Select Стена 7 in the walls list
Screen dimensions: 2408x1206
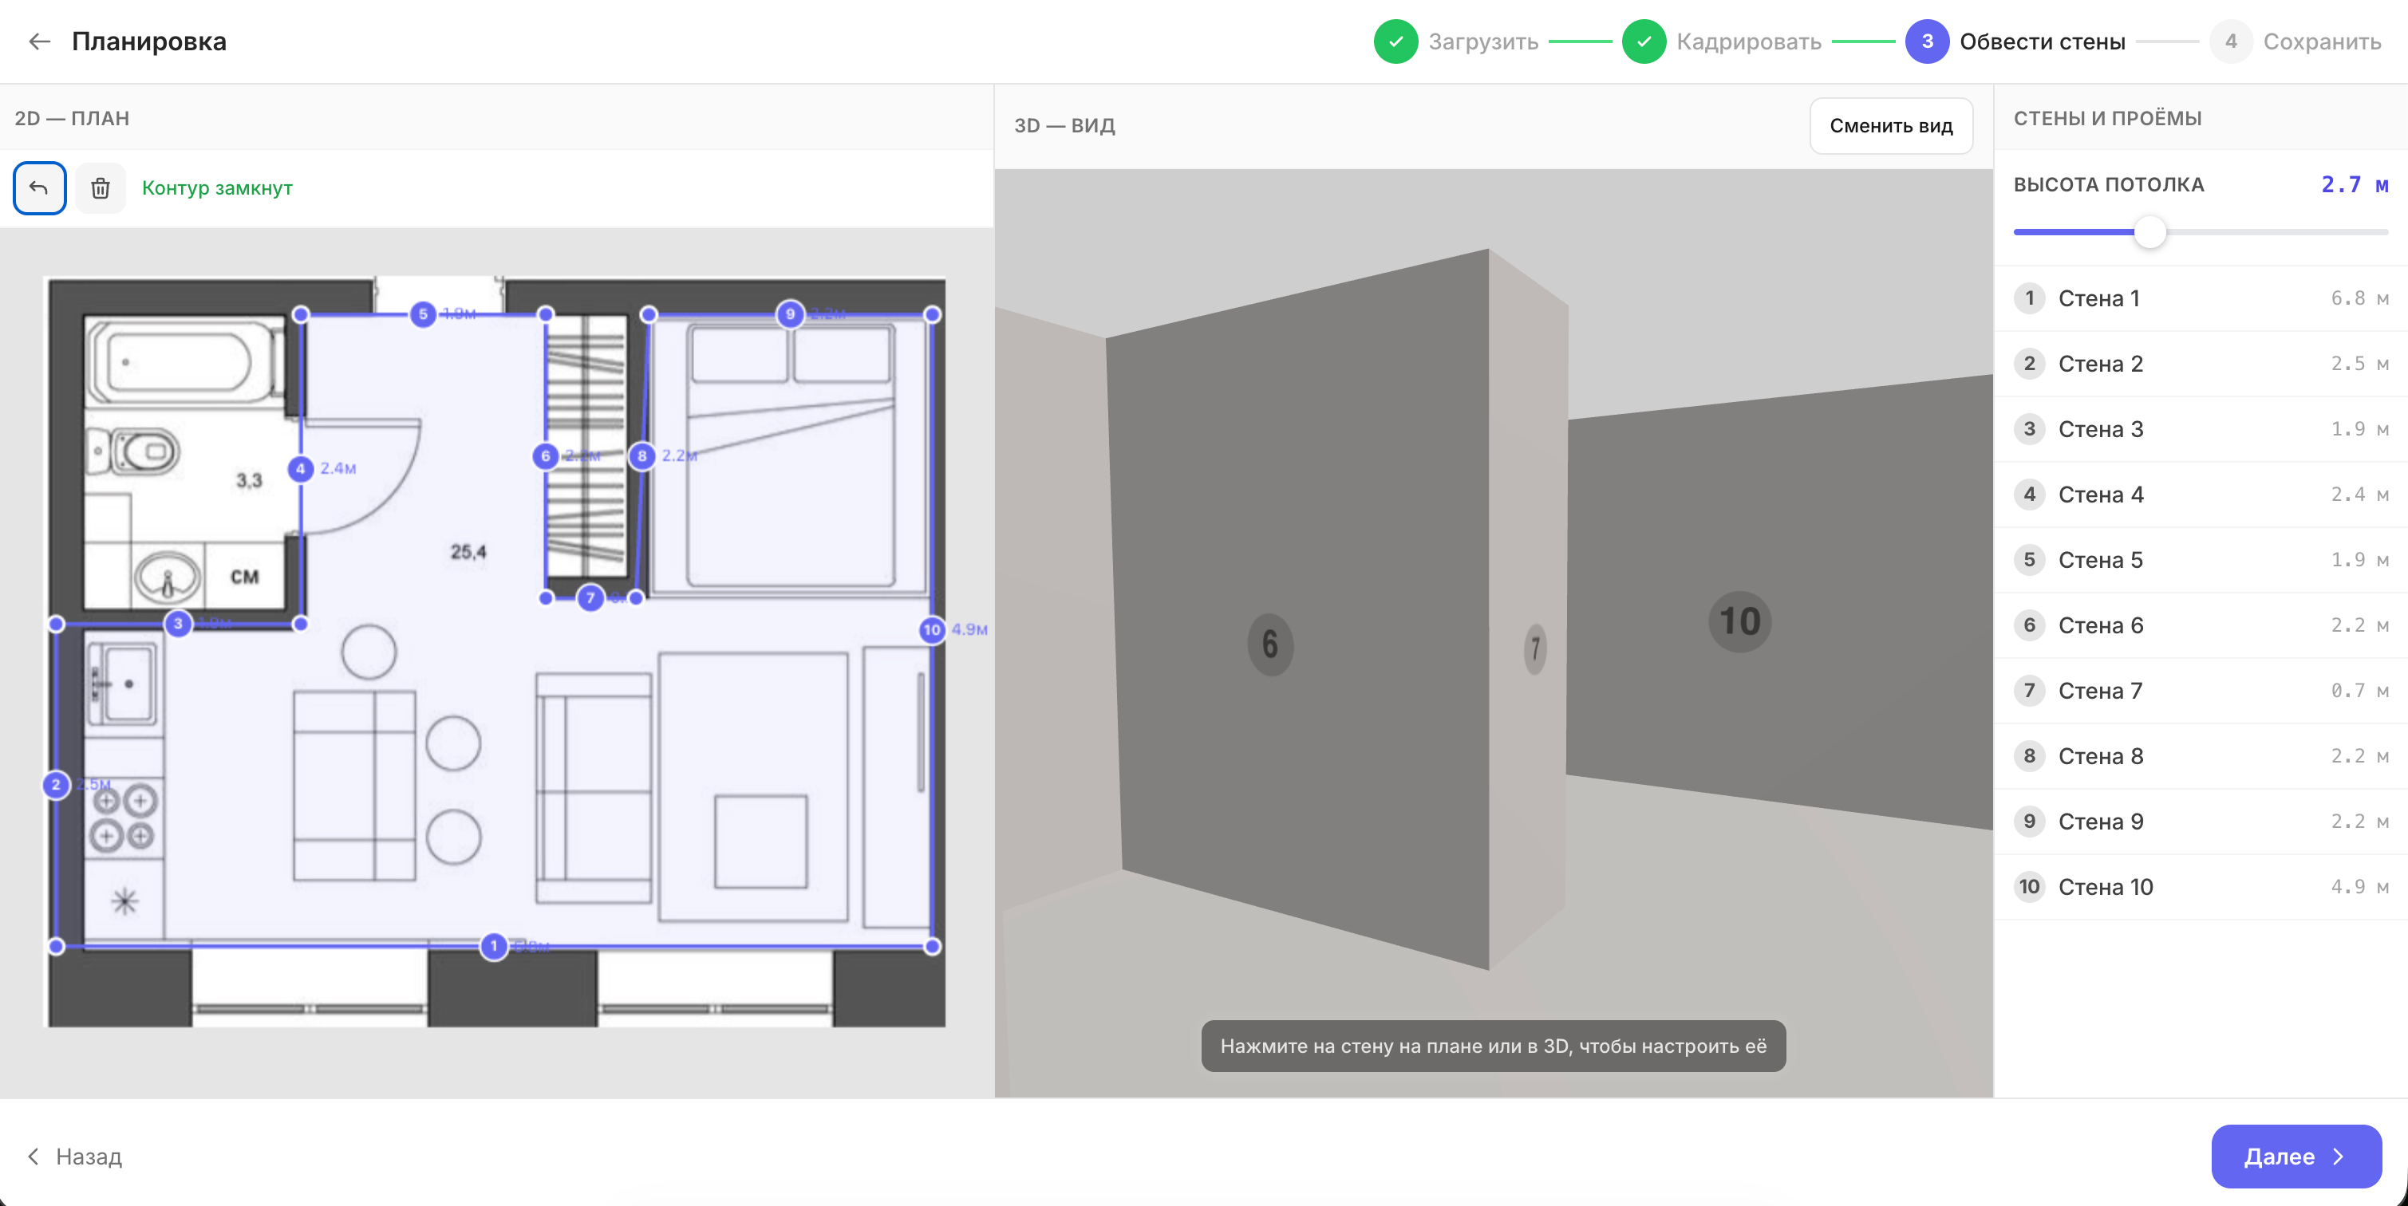click(2201, 691)
